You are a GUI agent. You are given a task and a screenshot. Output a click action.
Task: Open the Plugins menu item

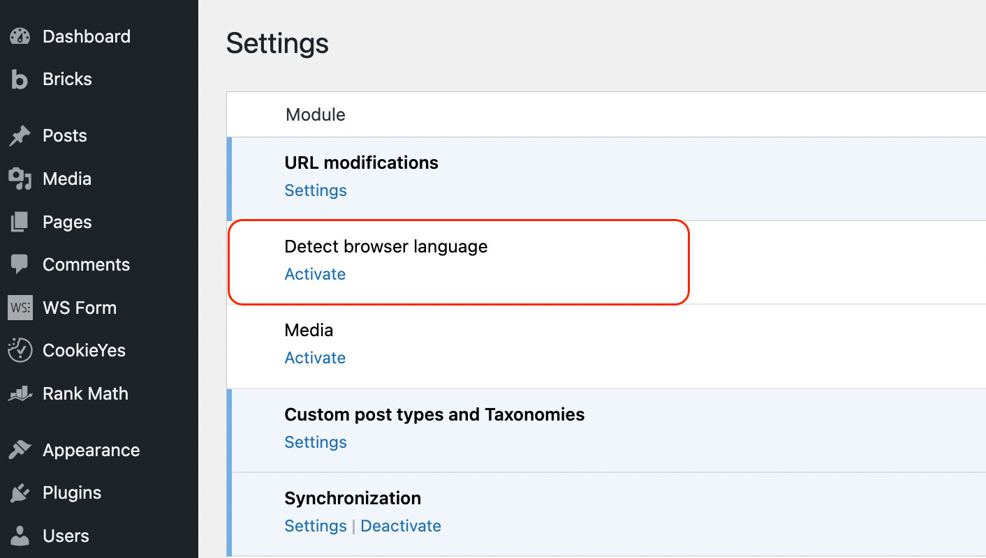click(72, 493)
